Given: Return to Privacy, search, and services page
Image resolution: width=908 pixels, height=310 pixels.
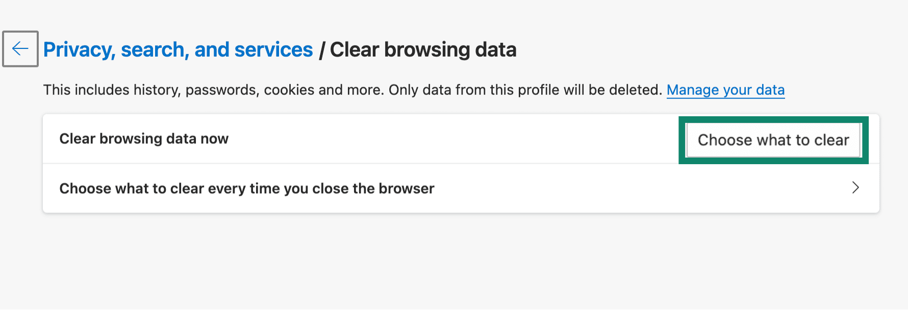Looking at the screenshot, I should click(178, 50).
